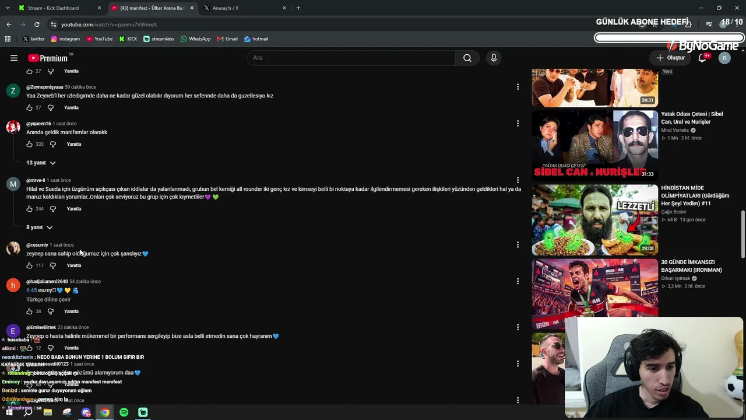
Task: Open the account avatar menu on YouTube
Action: [724, 58]
